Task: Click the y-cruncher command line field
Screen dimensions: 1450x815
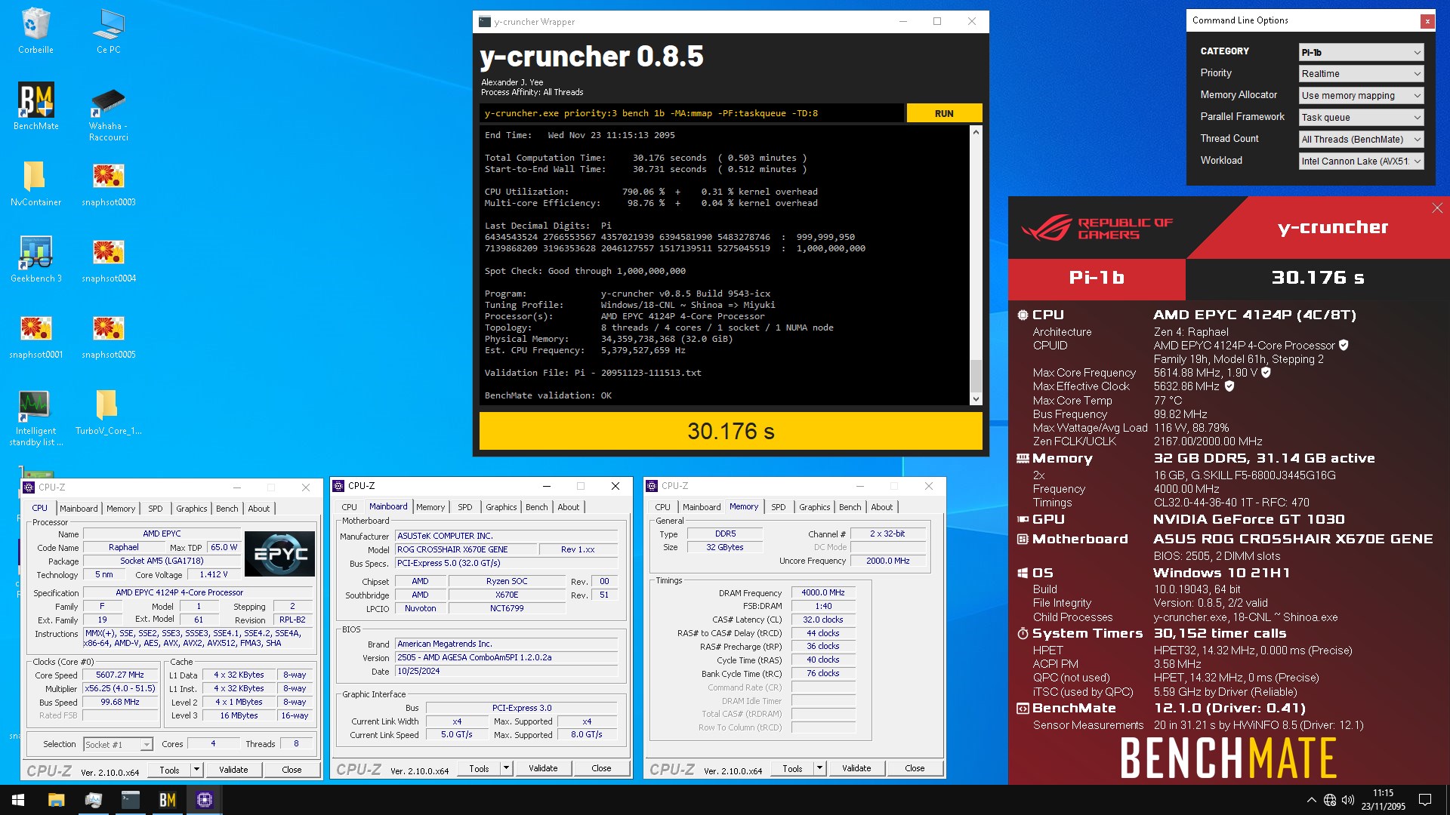Action: (x=691, y=113)
